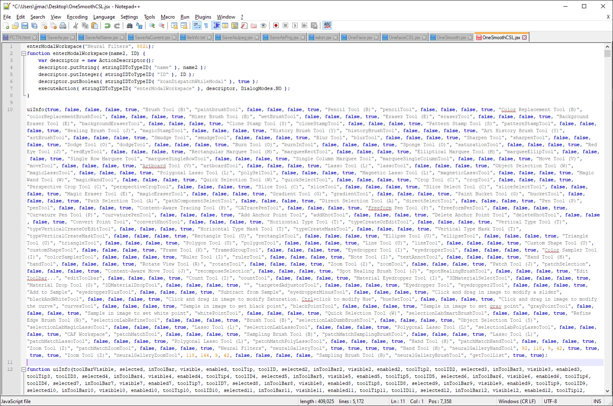Click the Synchronize Horizontal Scrolling icon
Screen dimensions: 613x406
184,26
